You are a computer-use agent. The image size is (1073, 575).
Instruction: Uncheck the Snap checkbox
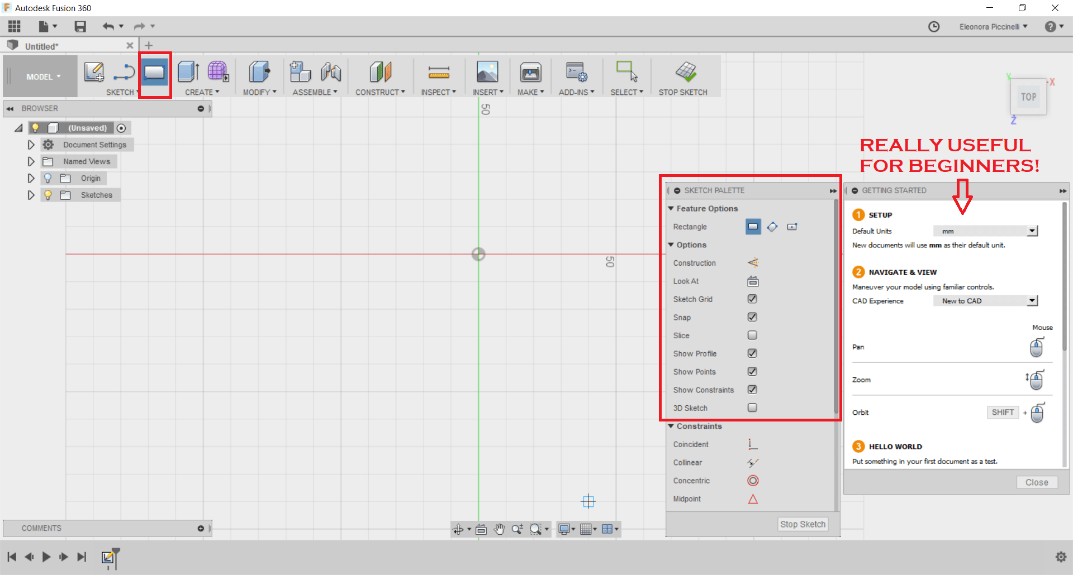point(752,317)
